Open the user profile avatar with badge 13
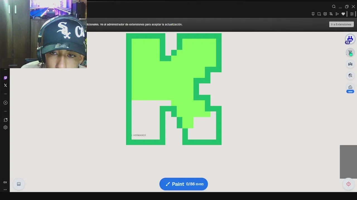Viewport: 357px width, 200px height. point(350,39)
